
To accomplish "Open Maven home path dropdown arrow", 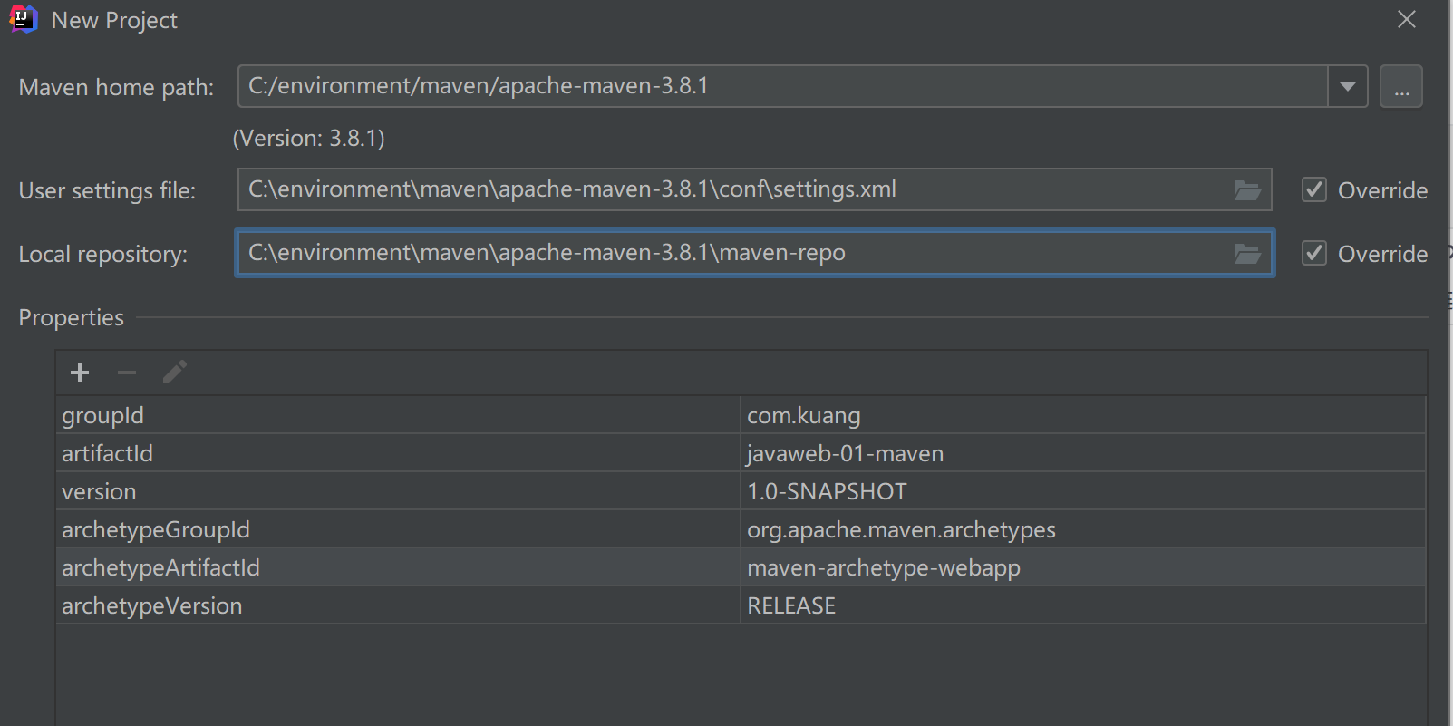I will tap(1348, 86).
